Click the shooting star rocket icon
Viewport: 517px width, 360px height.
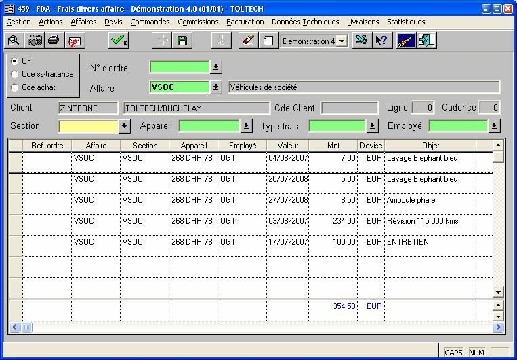coord(407,41)
